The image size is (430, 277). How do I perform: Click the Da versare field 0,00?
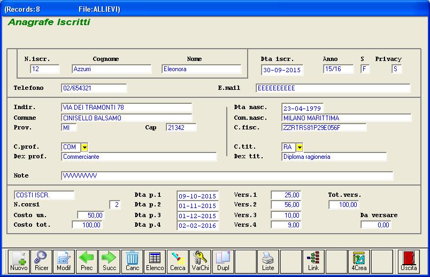coord(376,225)
